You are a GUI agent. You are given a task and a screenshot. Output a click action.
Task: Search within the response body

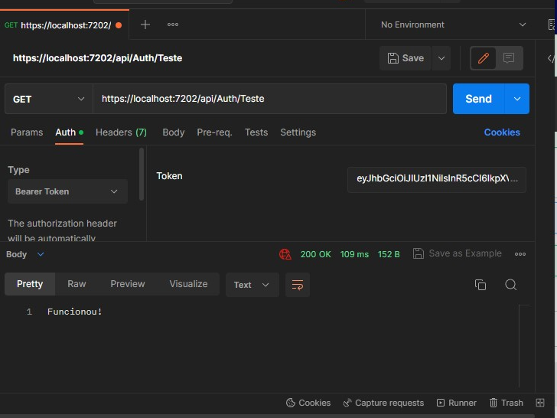coord(511,285)
